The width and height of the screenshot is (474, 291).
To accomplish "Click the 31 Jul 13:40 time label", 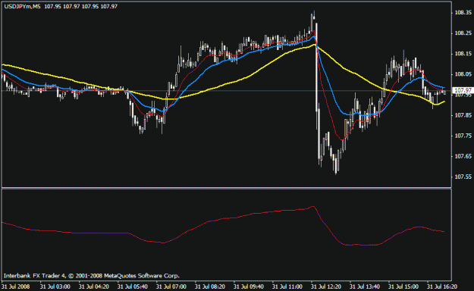I will coord(365,286).
